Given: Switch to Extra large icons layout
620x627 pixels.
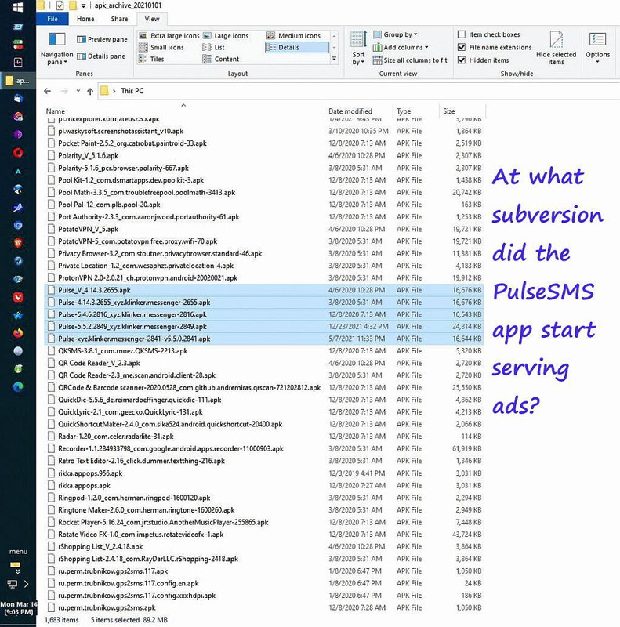Looking at the screenshot, I should click(169, 35).
